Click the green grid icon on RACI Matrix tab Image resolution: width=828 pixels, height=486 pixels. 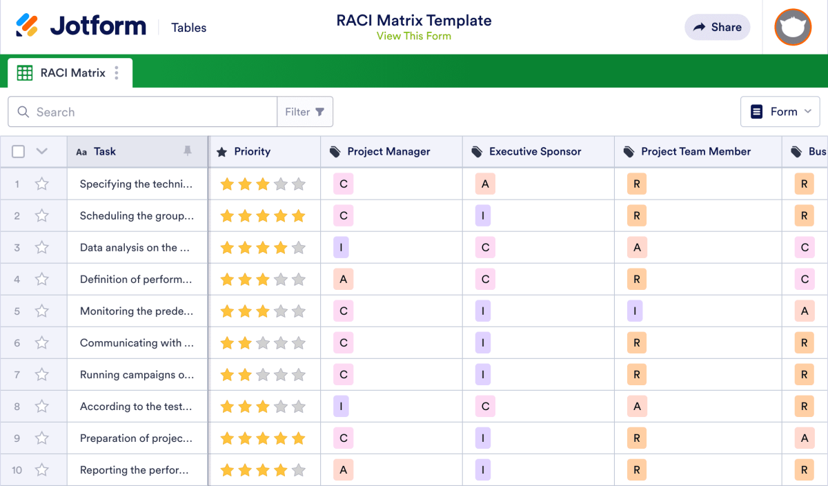pos(25,72)
